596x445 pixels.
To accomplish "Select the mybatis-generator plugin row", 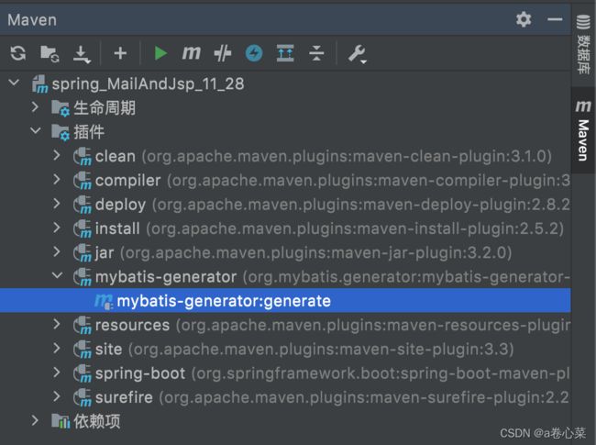I will [x=285, y=276].
